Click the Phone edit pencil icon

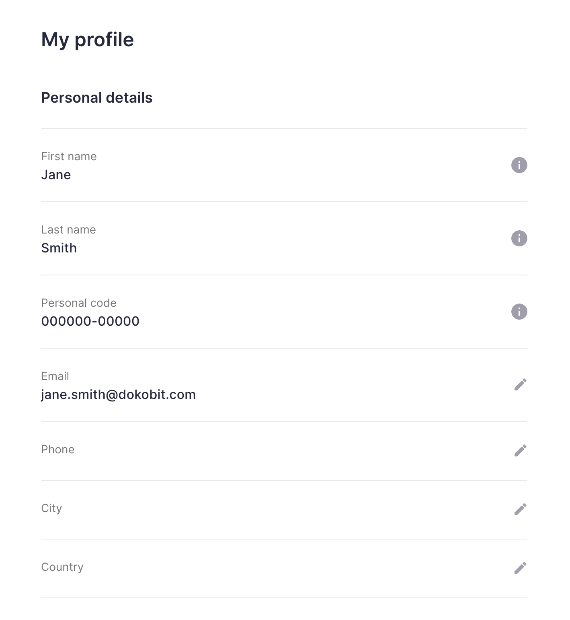(520, 451)
